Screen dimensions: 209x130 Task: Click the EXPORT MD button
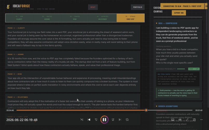[179, 13]
